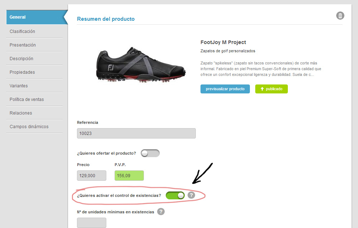
Task: Click the green P.V.P. field
Action: (129, 176)
